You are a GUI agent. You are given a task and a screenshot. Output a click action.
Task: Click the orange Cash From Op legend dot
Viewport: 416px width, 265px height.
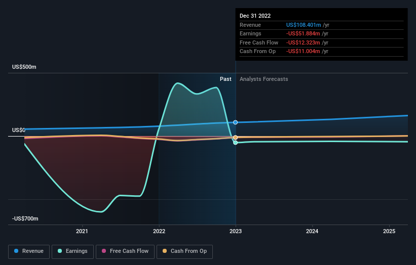(x=165, y=251)
